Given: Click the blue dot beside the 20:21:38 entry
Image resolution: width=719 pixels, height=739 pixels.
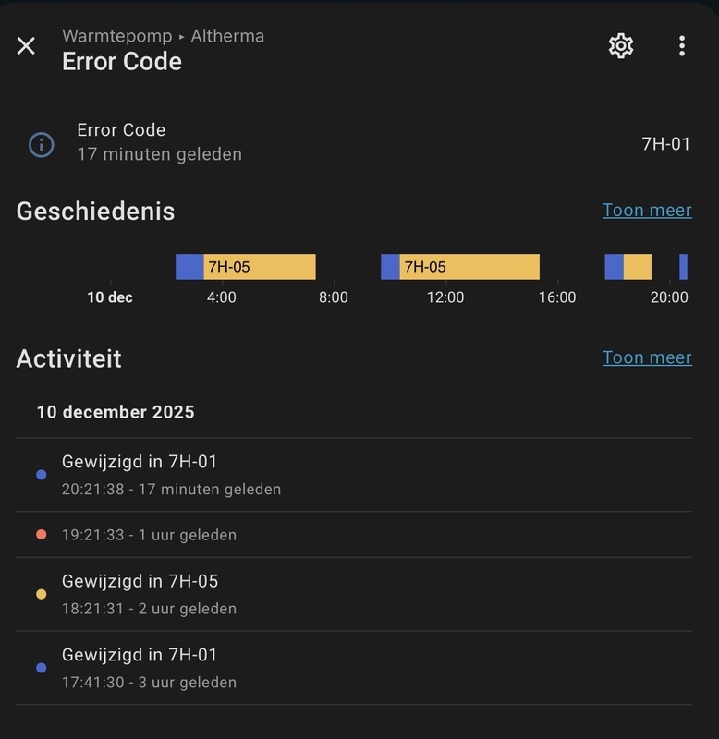Looking at the screenshot, I should pyautogui.click(x=39, y=473).
